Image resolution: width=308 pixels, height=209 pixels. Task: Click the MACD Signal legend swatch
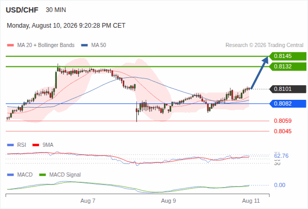[42, 175]
